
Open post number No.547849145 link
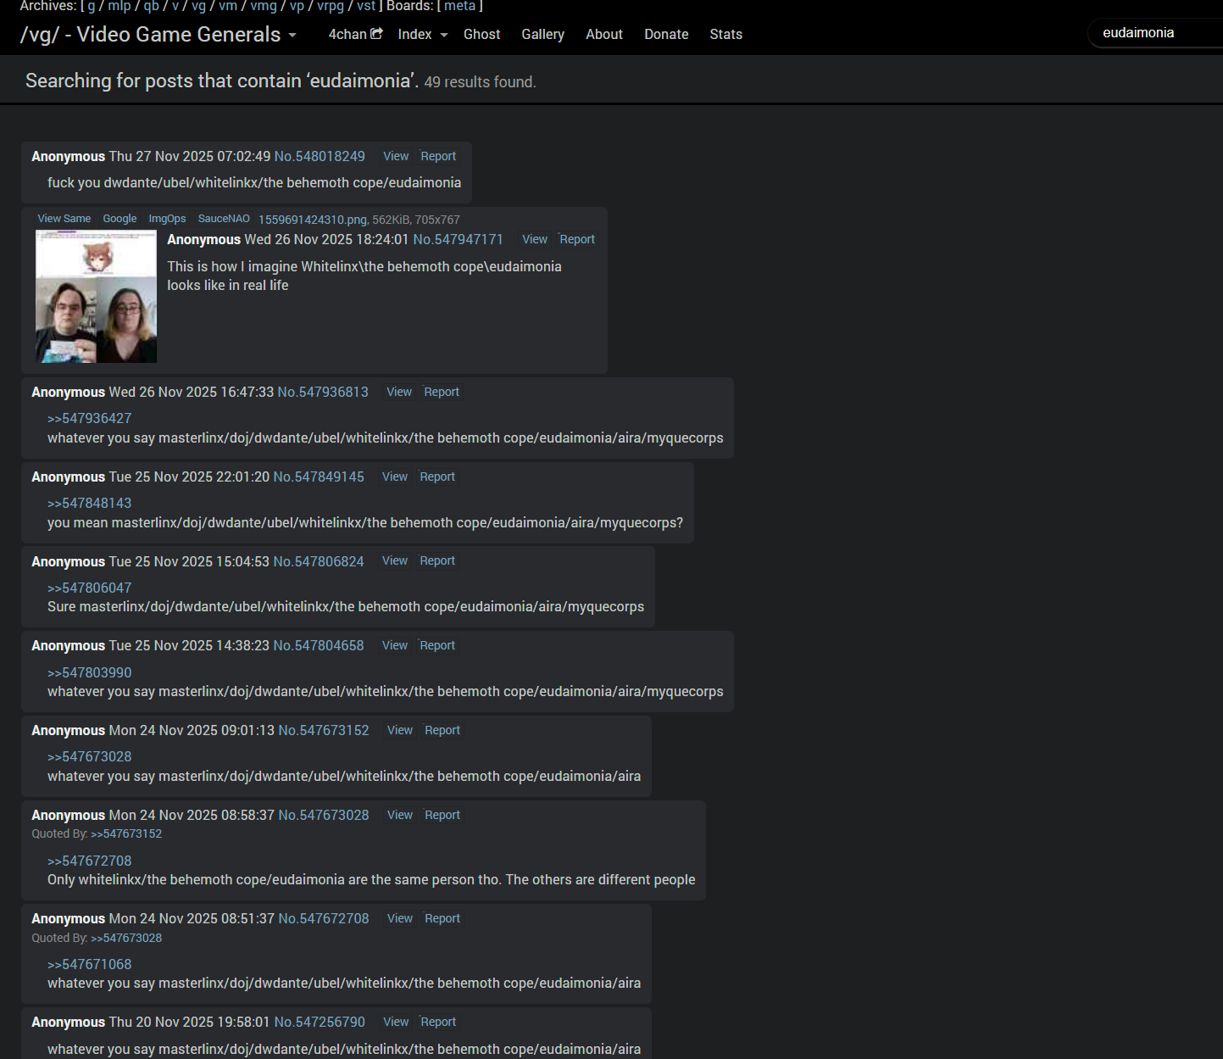tap(319, 477)
